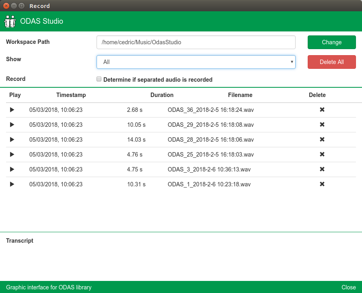Minimize the Record window
362x293 pixels.
pyautogui.click(x=14, y=6)
